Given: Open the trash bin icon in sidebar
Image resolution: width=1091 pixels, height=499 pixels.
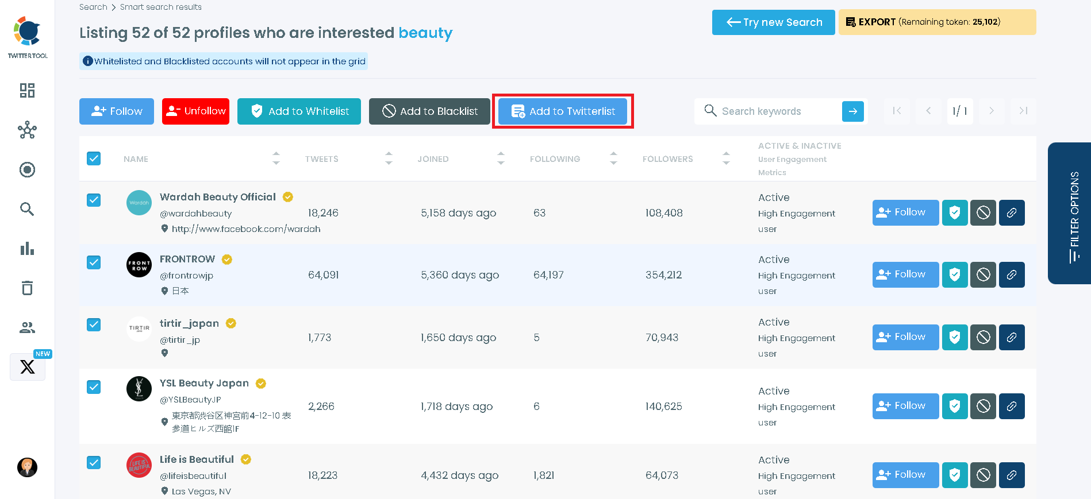Looking at the screenshot, I should pyautogui.click(x=27, y=288).
